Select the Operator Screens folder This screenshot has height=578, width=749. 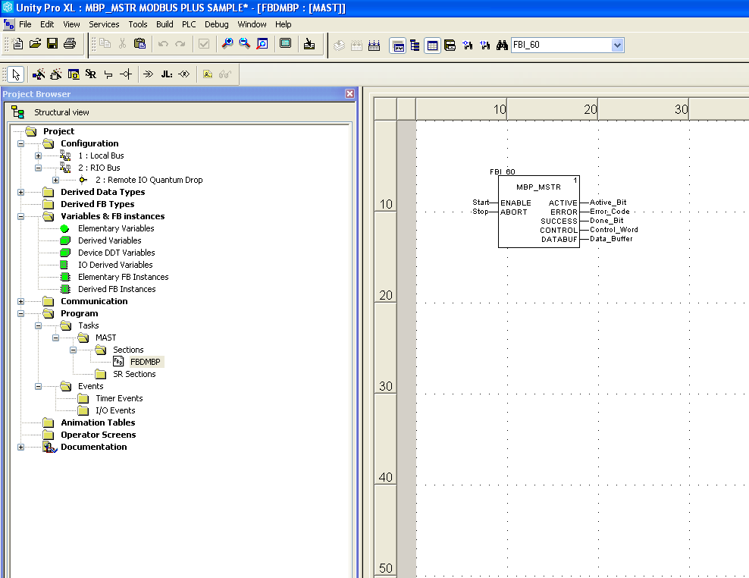coord(98,435)
